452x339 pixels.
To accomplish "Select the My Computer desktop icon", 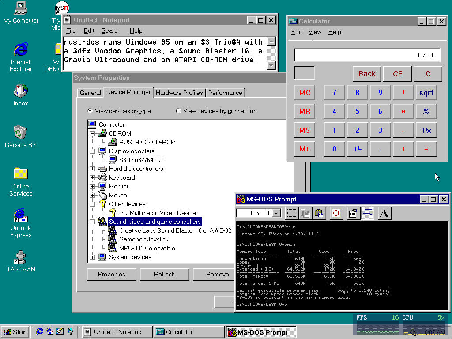I will tap(21, 13).
